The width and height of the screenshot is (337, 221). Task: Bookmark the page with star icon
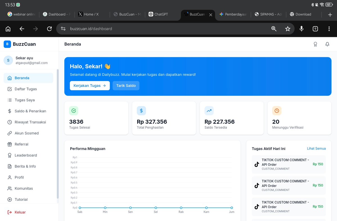point(288,29)
